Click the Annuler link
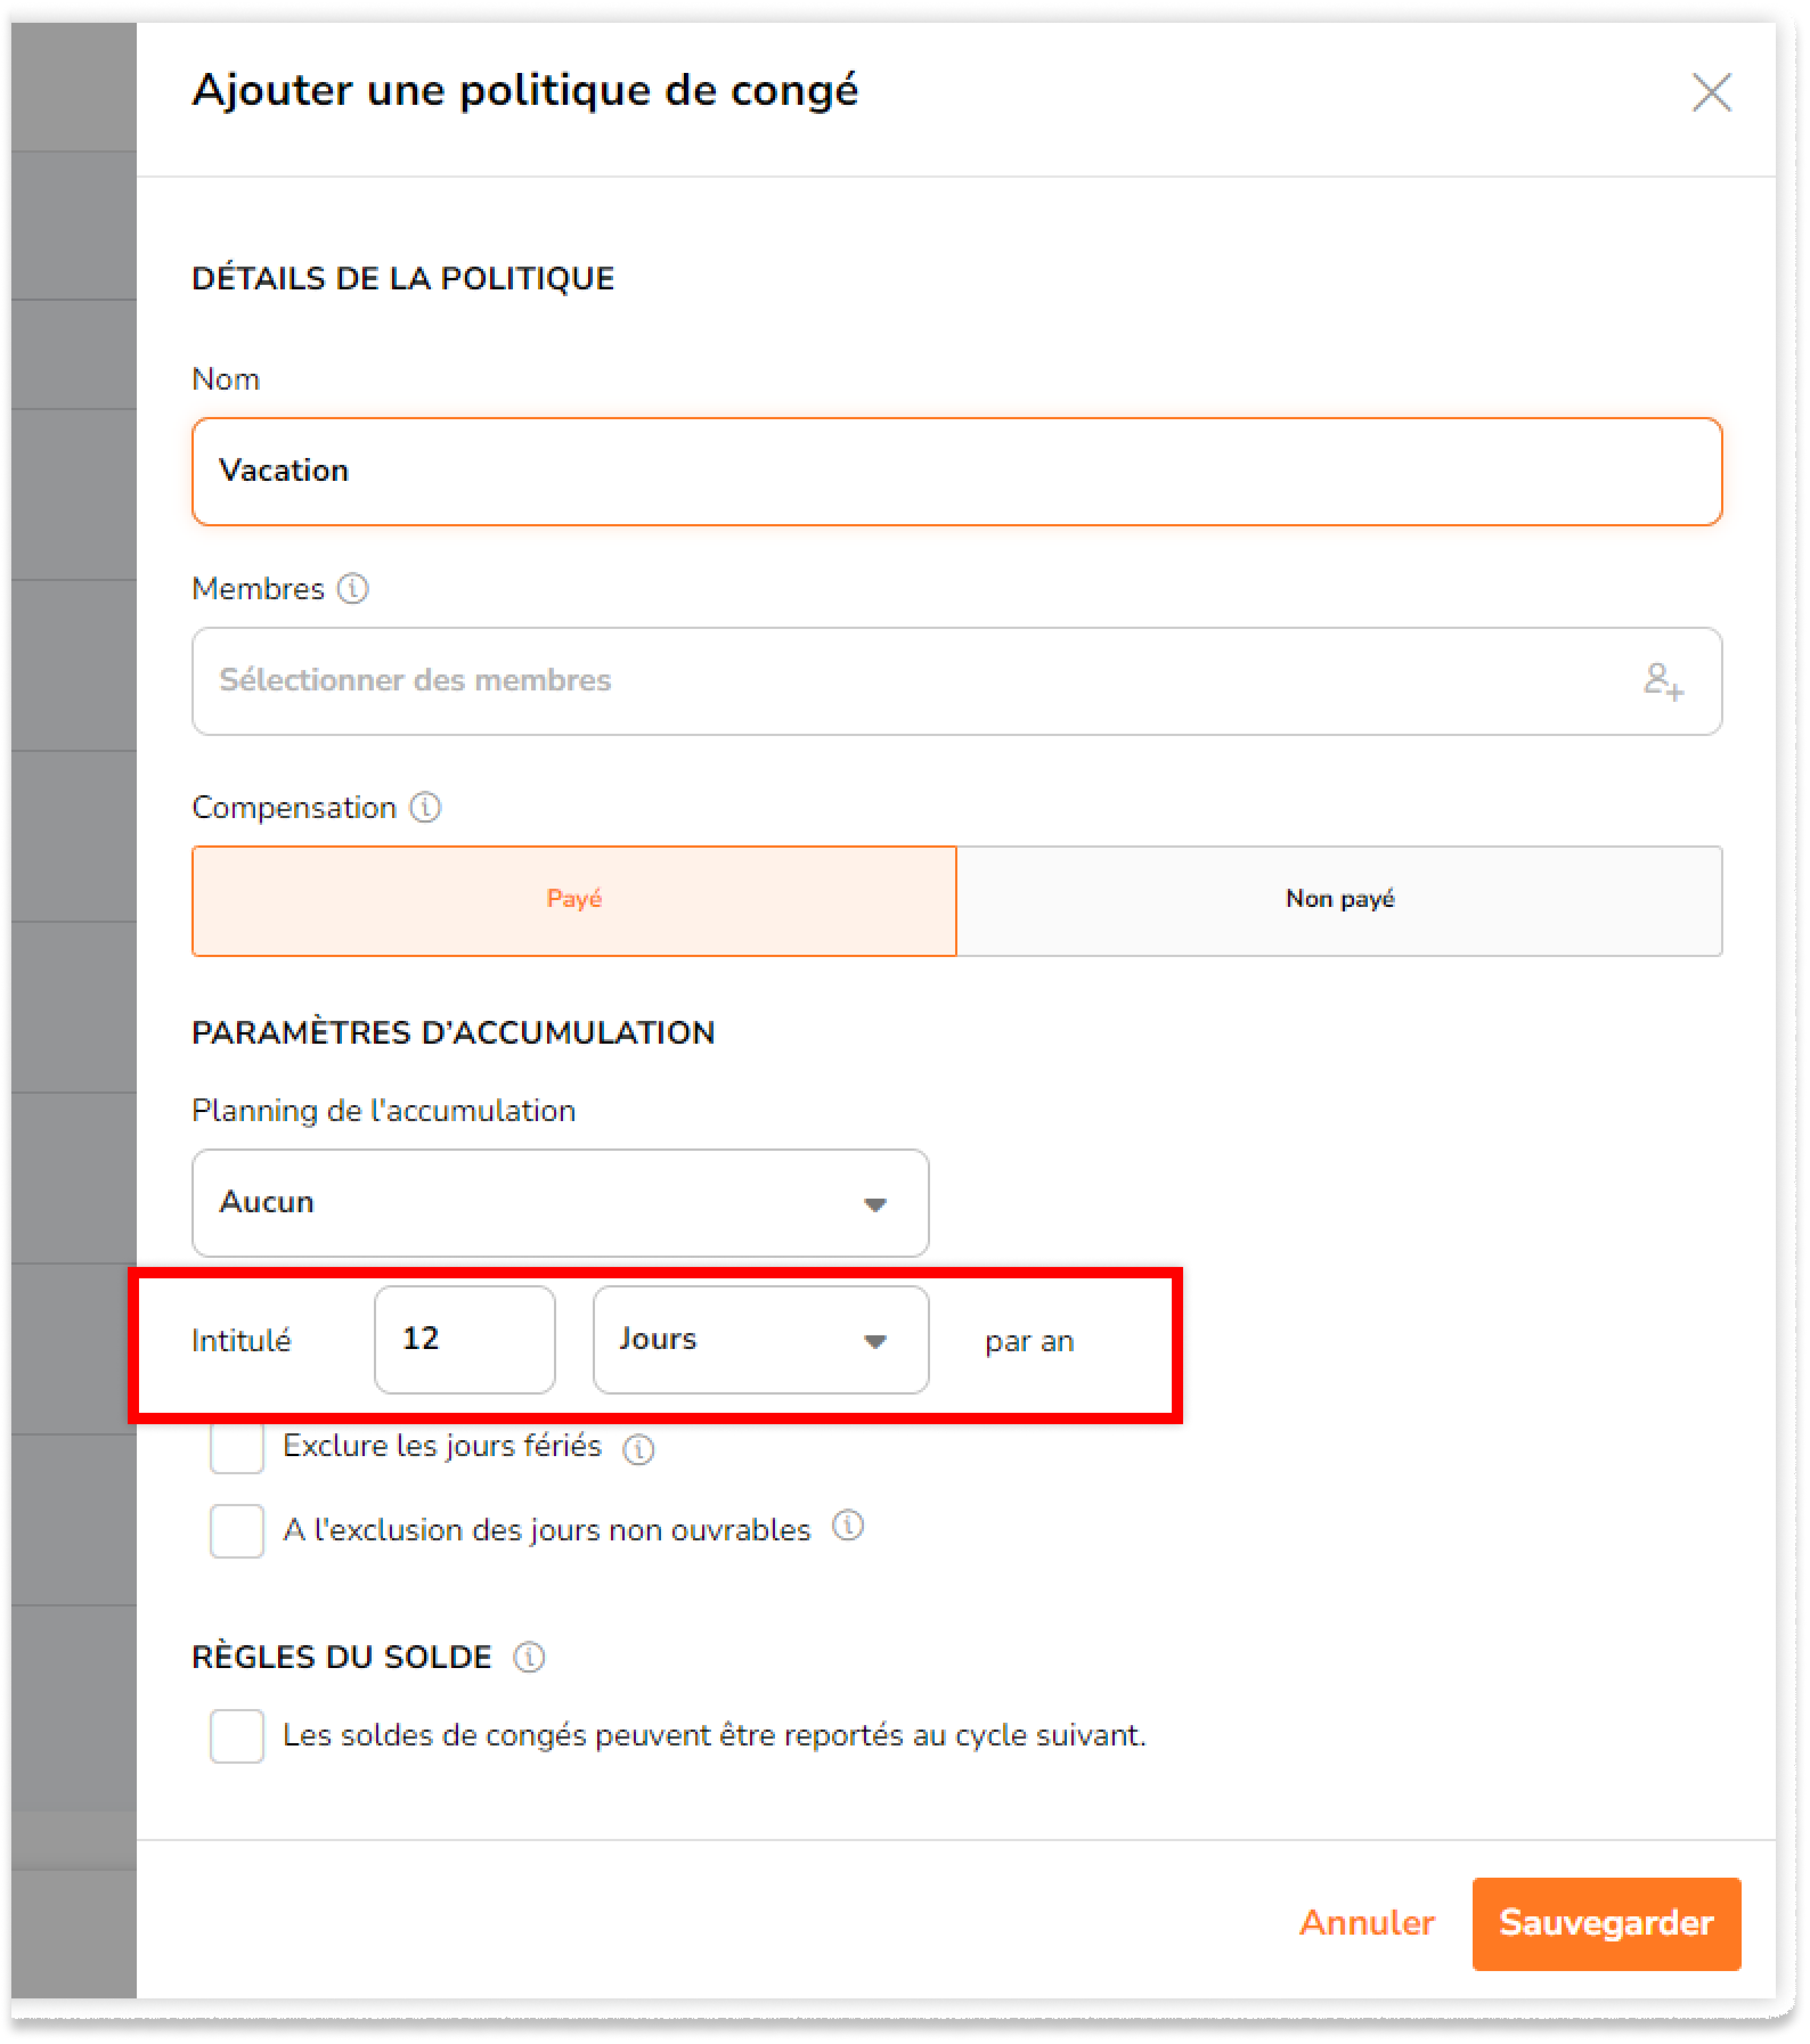 [1367, 1923]
